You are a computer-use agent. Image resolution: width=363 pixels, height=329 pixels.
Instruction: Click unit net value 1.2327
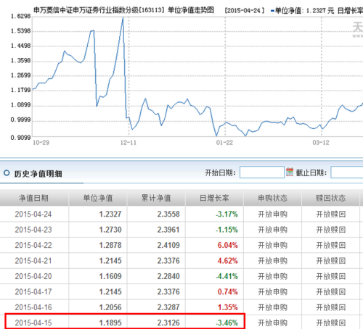tap(110, 214)
